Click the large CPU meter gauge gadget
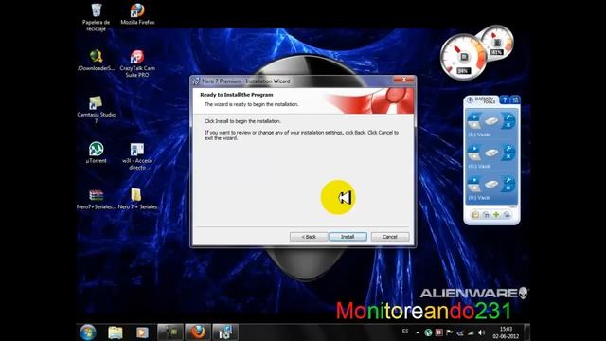606x341 pixels. [x=463, y=57]
